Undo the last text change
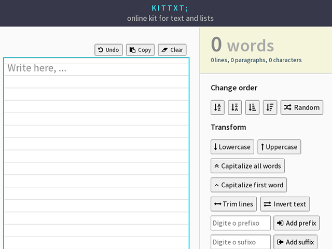This screenshot has height=249, width=332. [108, 50]
